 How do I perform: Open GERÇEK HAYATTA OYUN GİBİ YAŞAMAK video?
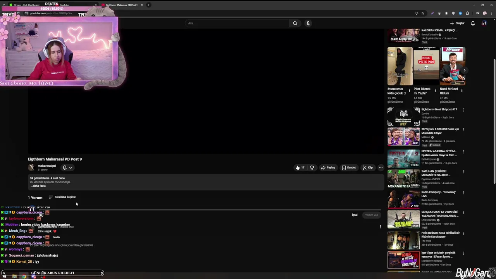[x=403, y=219]
